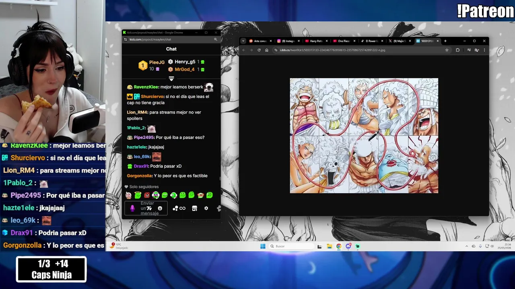Open the Kick shop storefront icon
The width and height of the screenshot is (515, 289).
click(x=194, y=208)
